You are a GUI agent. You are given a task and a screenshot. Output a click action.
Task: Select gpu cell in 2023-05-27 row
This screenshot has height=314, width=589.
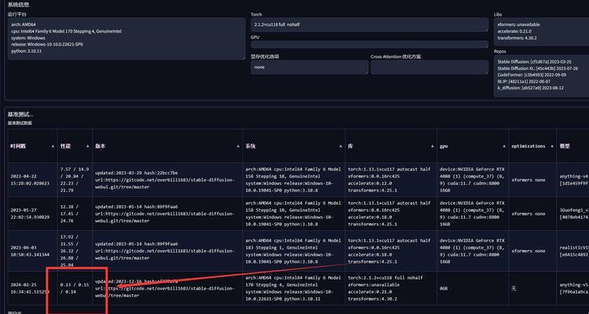pyautogui.click(x=473, y=214)
